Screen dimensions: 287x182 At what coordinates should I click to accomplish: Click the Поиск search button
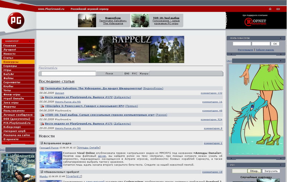(109, 74)
